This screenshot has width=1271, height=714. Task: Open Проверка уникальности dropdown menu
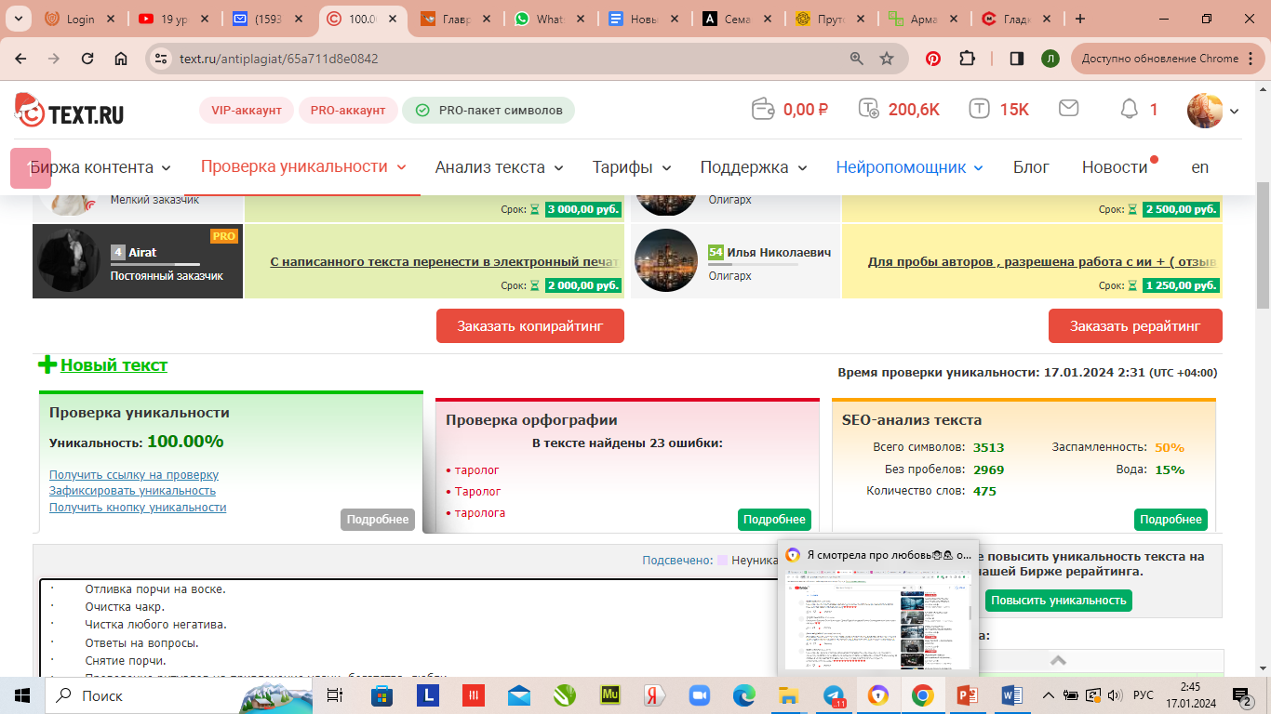coord(304,166)
